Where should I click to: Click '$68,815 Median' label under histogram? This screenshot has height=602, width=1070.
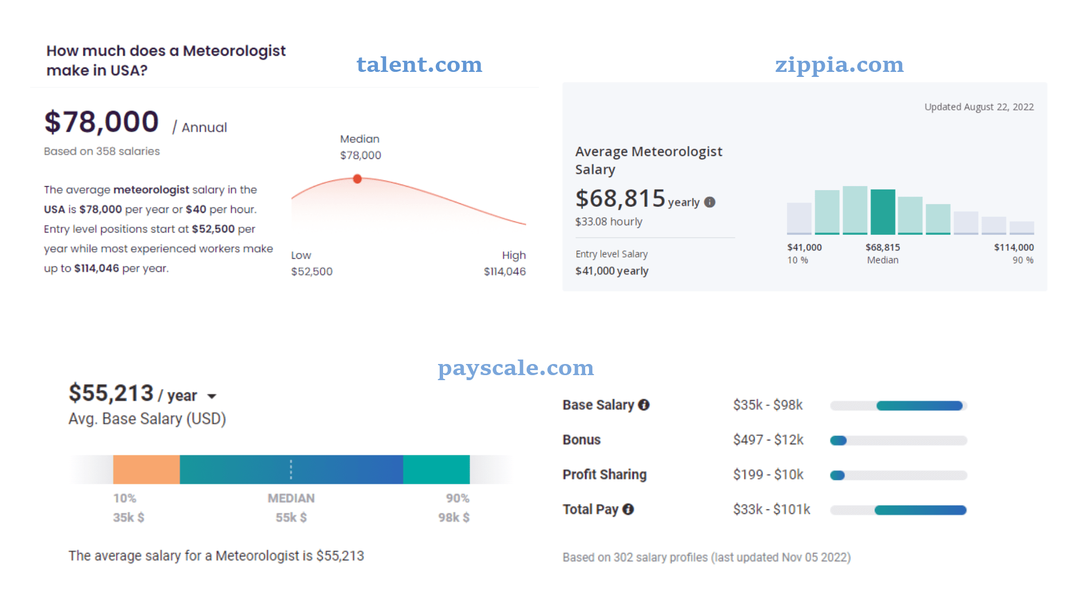(883, 254)
